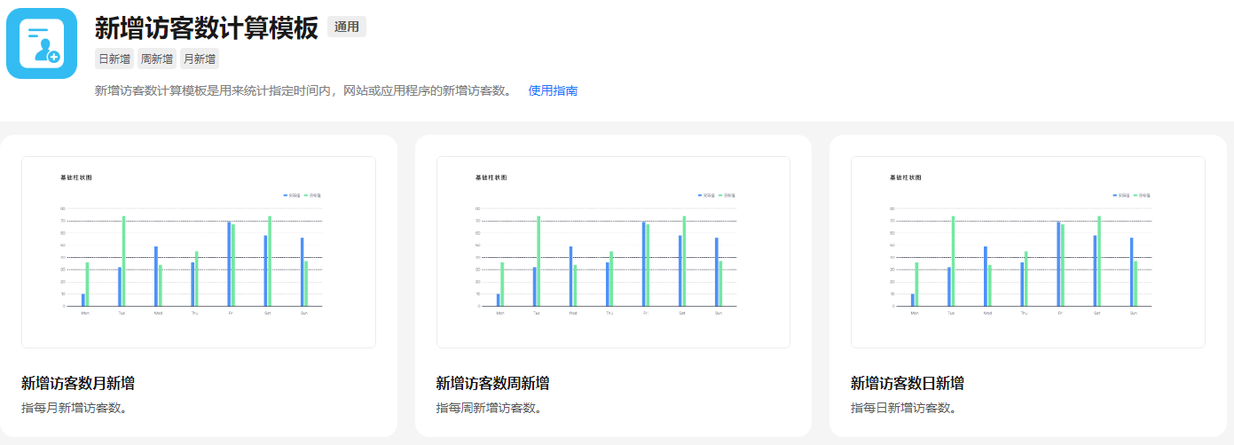The height and width of the screenshot is (445, 1234).
Task: Click blue 实际值 legend swatch in 月新增 chart
Action: click(285, 195)
